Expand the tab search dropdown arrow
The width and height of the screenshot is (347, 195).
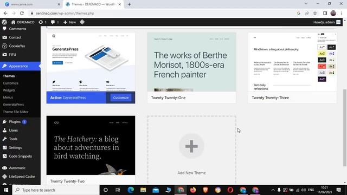tap(306, 4)
